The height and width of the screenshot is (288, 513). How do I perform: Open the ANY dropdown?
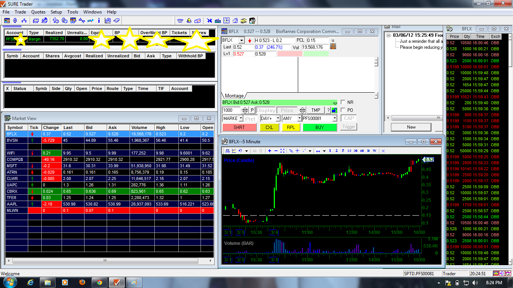click(x=299, y=118)
